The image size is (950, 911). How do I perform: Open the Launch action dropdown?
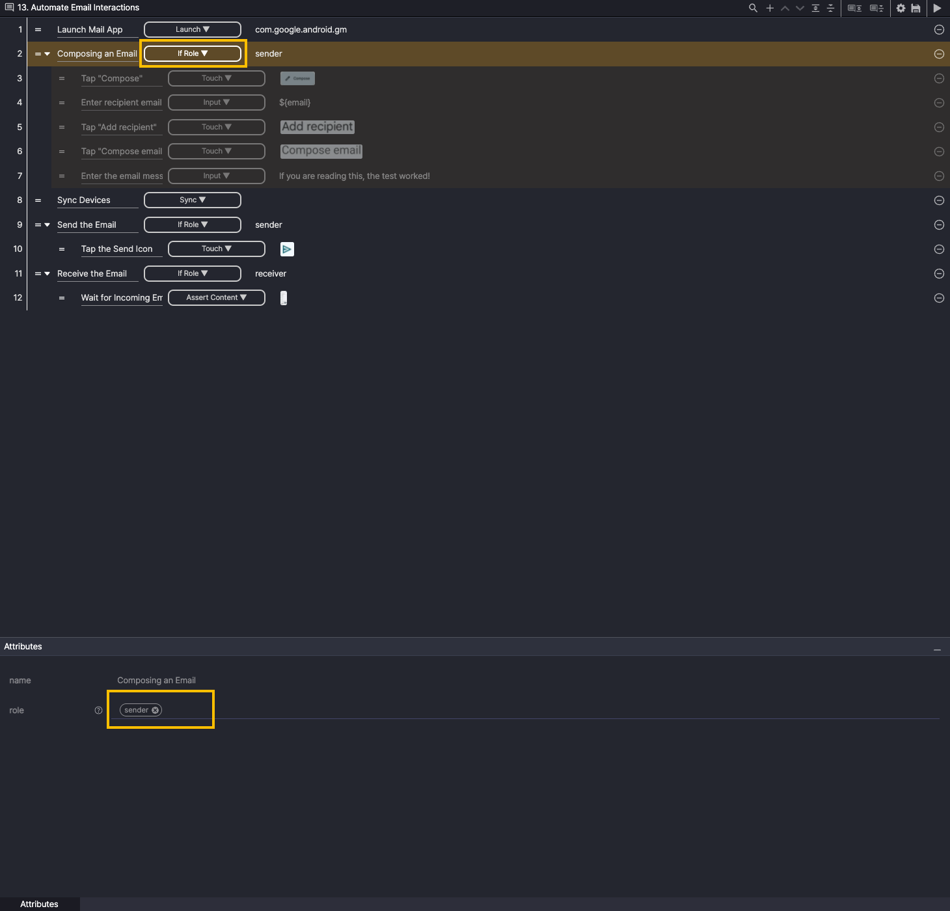click(192, 29)
